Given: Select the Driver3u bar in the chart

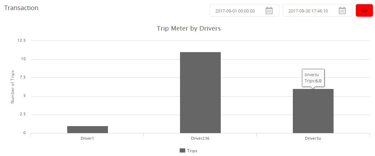Looking at the screenshot, I should [313, 111].
